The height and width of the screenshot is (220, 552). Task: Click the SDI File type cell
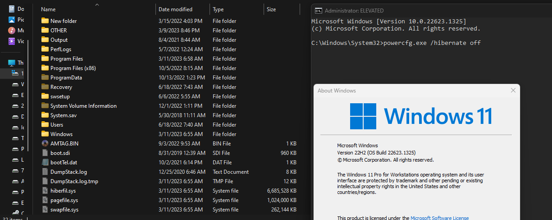pyautogui.click(x=222, y=153)
